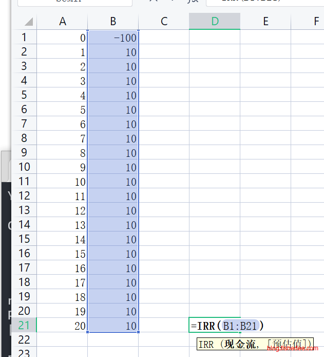Screen dimensions: 324x357
Task: Click the highlighted column D header
Action: [x=215, y=21]
